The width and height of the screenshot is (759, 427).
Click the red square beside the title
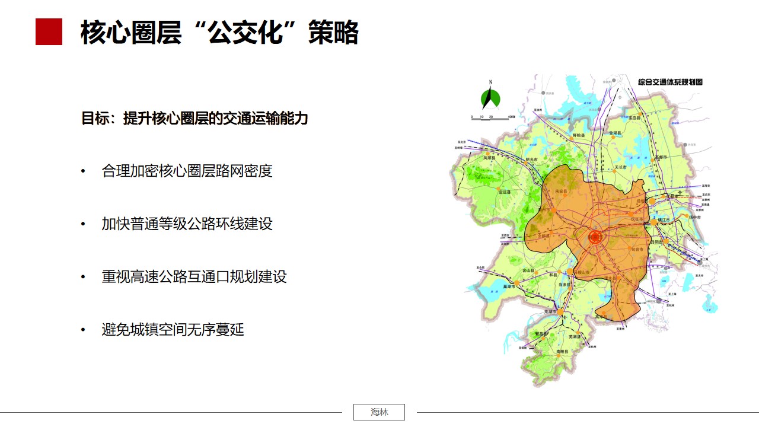click(x=49, y=31)
